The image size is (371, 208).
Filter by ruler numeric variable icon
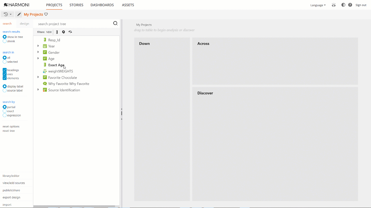point(57,32)
